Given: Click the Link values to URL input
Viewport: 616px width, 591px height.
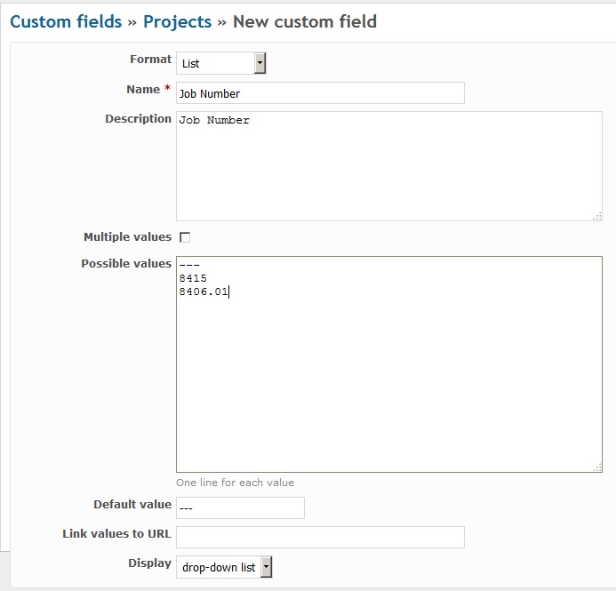Looking at the screenshot, I should 320,537.
